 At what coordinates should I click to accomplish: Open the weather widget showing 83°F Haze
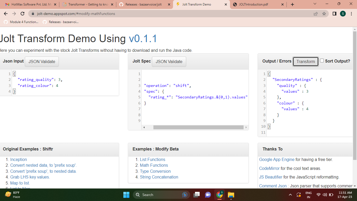pos(13,195)
